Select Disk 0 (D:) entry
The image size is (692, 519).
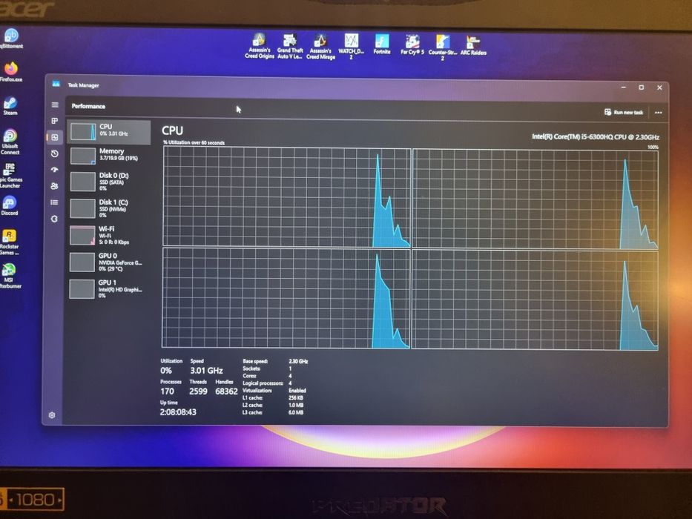click(109, 182)
